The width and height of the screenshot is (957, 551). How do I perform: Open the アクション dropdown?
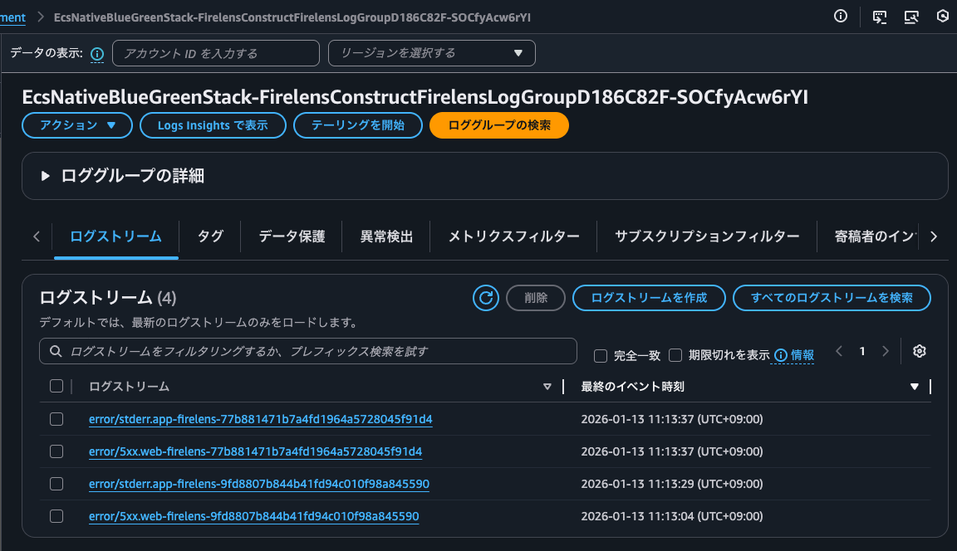point(76,125)
